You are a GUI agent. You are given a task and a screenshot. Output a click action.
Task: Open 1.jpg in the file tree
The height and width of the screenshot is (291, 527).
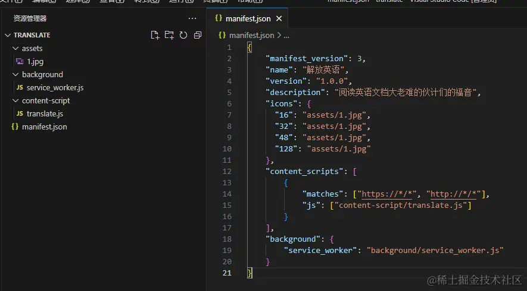tap(35, 61)
